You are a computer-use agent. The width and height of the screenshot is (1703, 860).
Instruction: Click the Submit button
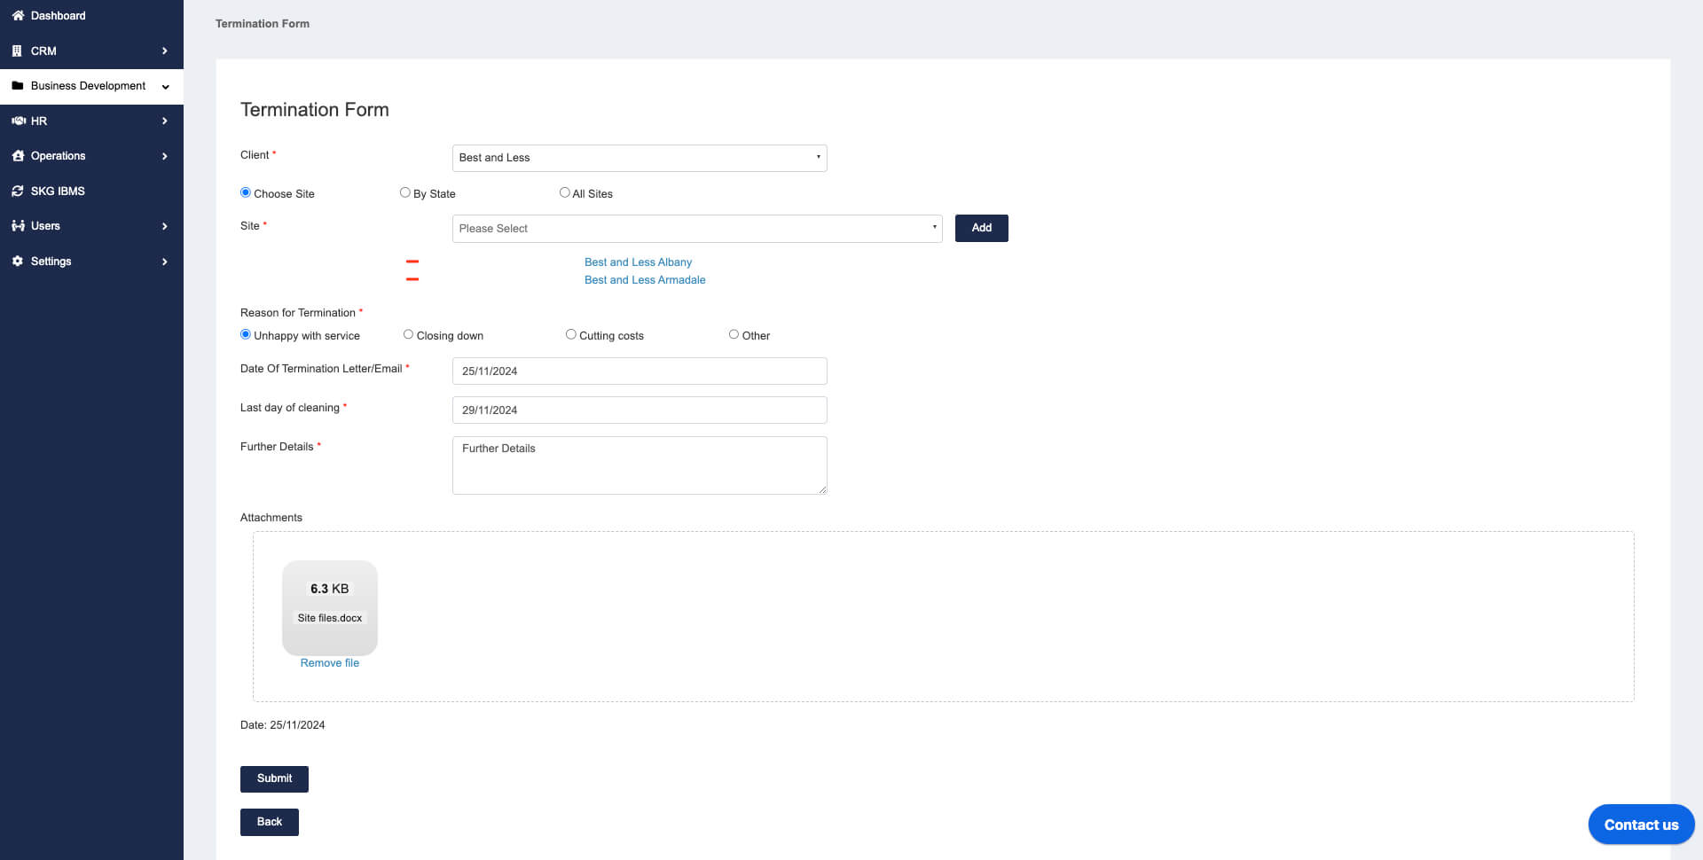tap(274, 778)
